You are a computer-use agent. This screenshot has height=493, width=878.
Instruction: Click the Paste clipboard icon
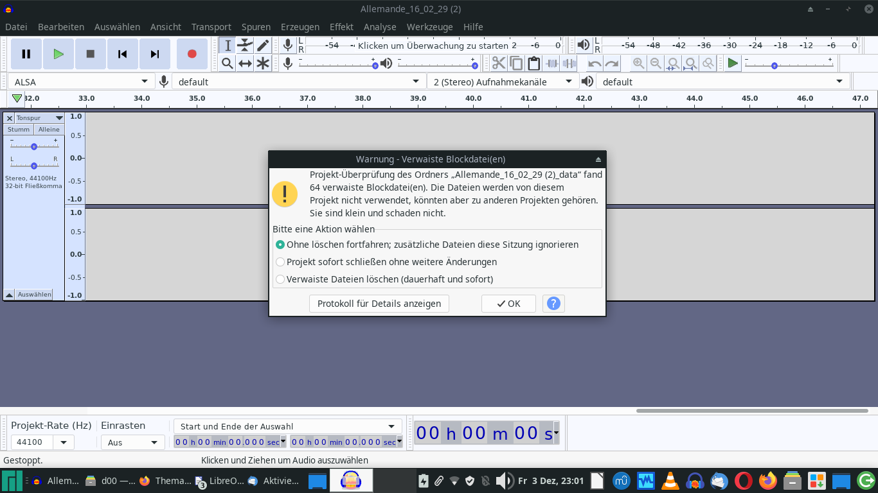(x=533, y=63)
